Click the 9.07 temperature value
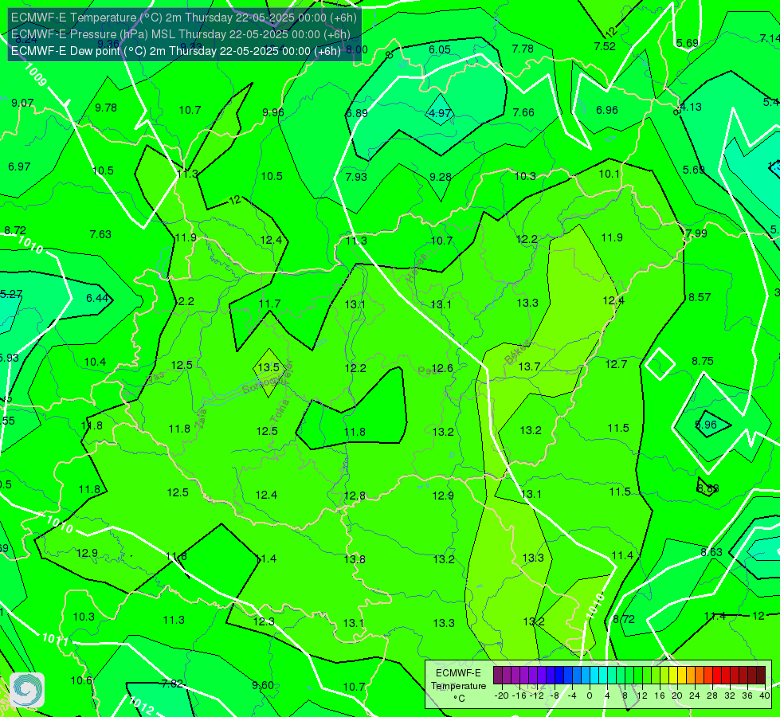The width and height of the screenshot is (780, 717). (22, 103)
